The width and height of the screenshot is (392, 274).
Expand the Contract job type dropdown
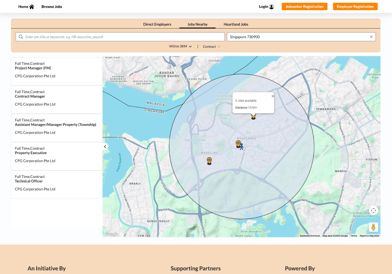point(211,47)
